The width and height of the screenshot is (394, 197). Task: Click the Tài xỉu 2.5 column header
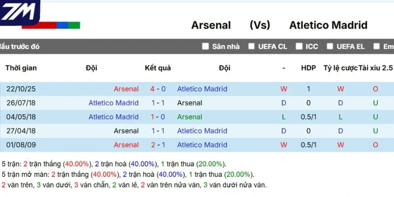tap(375, 68)
